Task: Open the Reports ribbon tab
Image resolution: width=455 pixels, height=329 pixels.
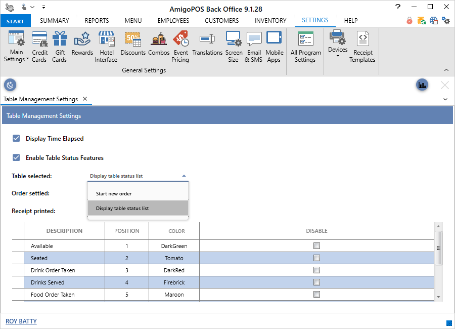Action: tap(97, 21)
